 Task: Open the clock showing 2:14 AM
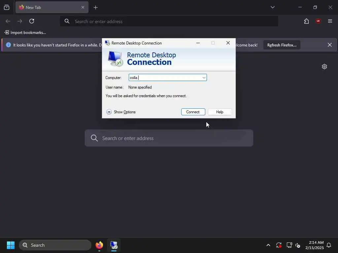click(x=315, y=245)
